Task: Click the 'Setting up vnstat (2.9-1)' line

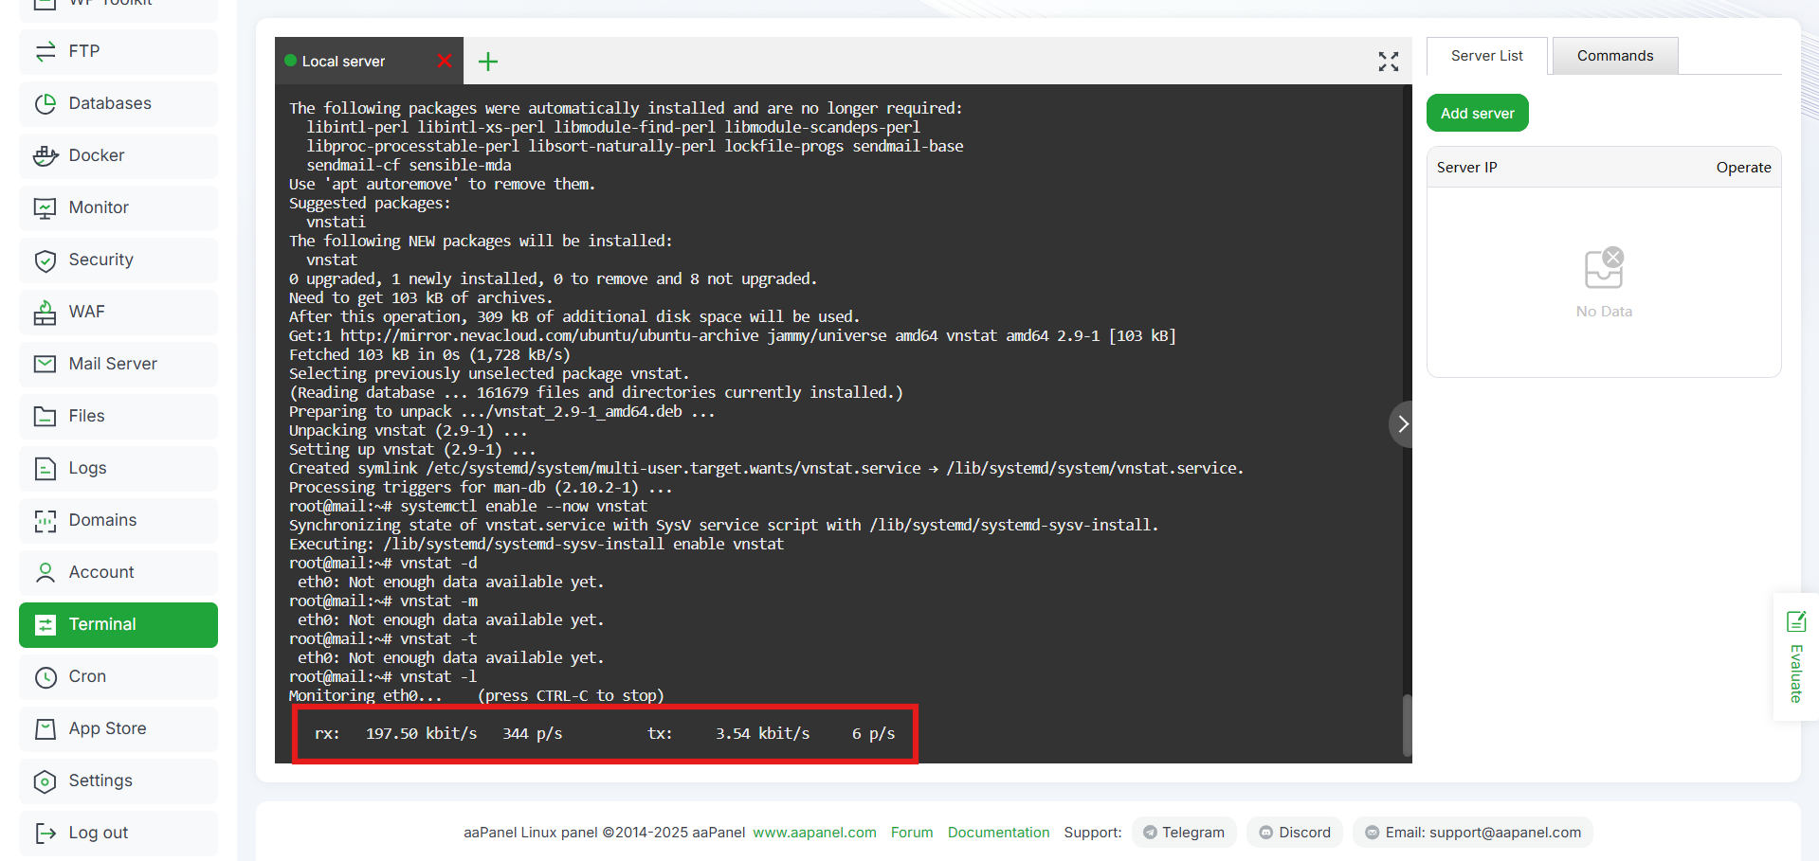Action: click(412, 449)
